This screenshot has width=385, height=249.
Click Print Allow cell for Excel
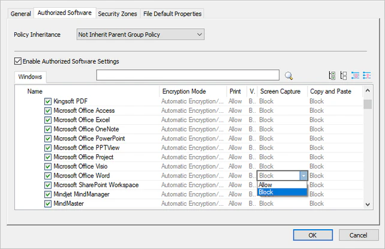point(235,120)
